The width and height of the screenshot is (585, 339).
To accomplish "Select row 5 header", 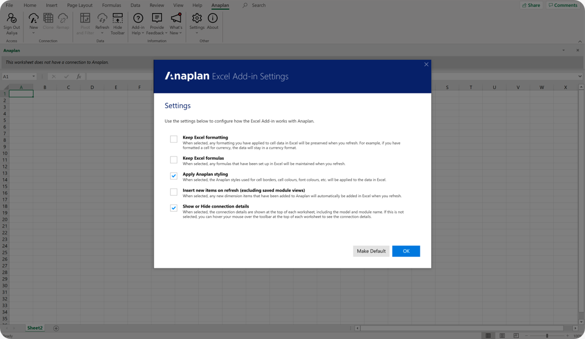I will tap(4, 120).
